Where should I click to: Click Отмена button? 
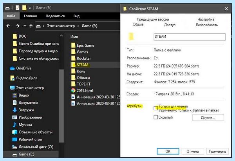pos(193,151)
